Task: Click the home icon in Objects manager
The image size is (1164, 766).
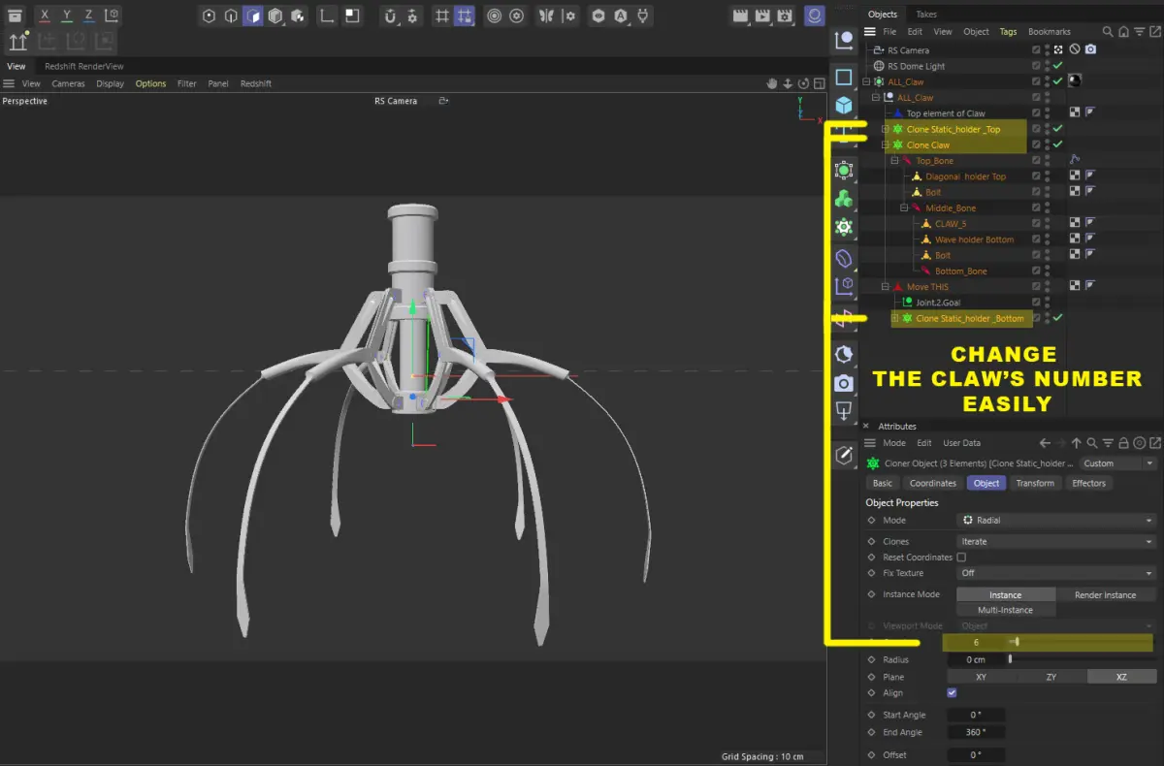Action: click(x=1122, y=31)
